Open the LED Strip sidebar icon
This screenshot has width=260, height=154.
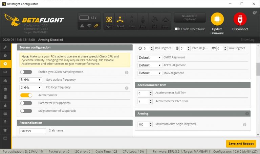point(5,122)
